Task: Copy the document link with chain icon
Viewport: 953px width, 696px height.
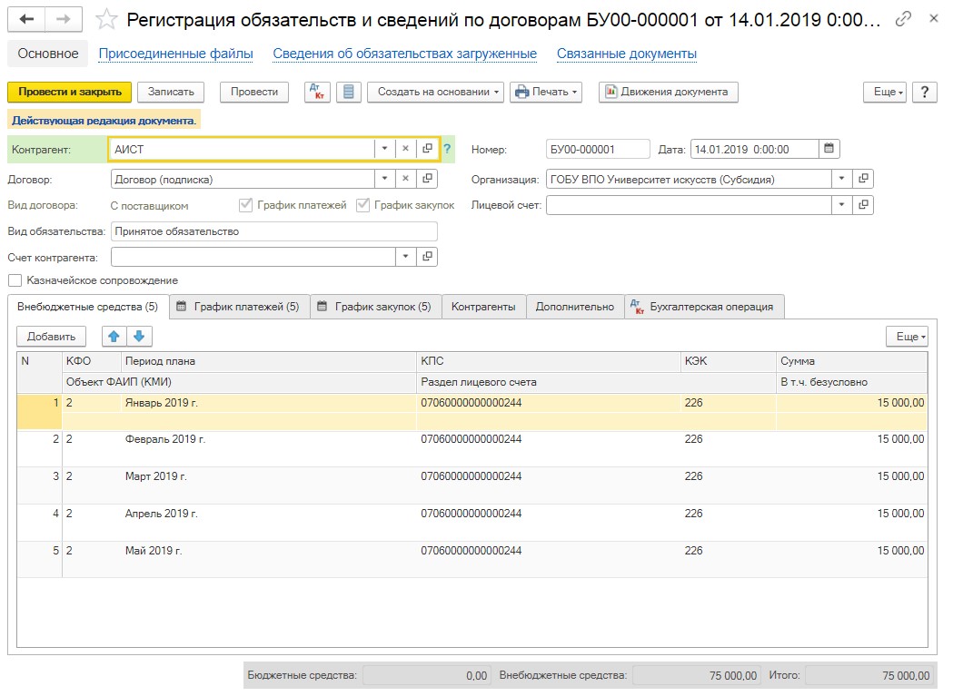Action: [x=903, y=19]
